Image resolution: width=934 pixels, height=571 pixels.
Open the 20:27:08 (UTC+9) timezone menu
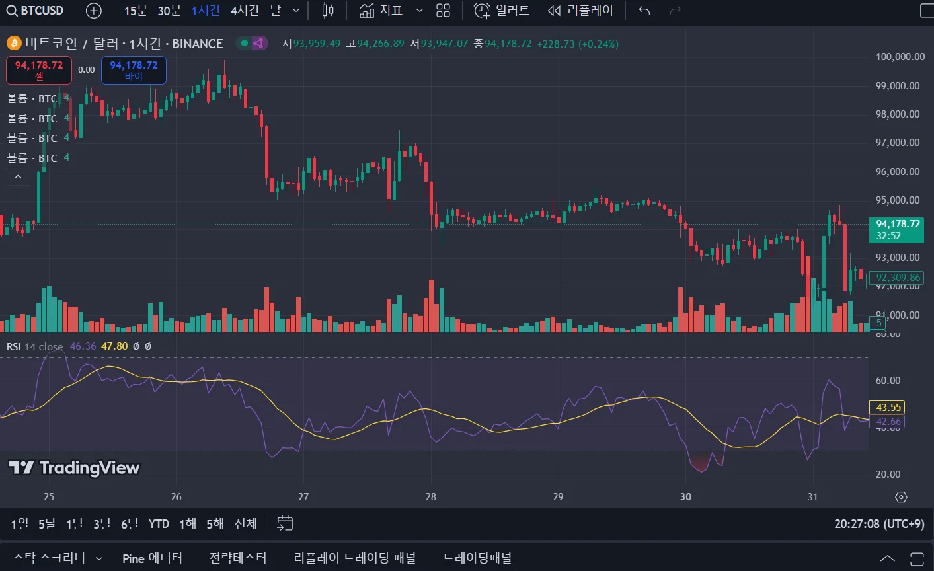879,523
